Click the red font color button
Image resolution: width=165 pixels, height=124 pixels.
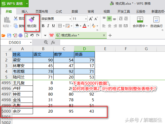pos(85,26)
